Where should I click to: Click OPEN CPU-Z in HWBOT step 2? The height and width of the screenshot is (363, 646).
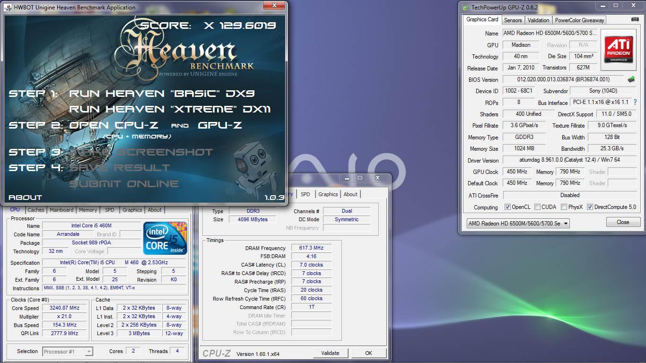[114, 125]
